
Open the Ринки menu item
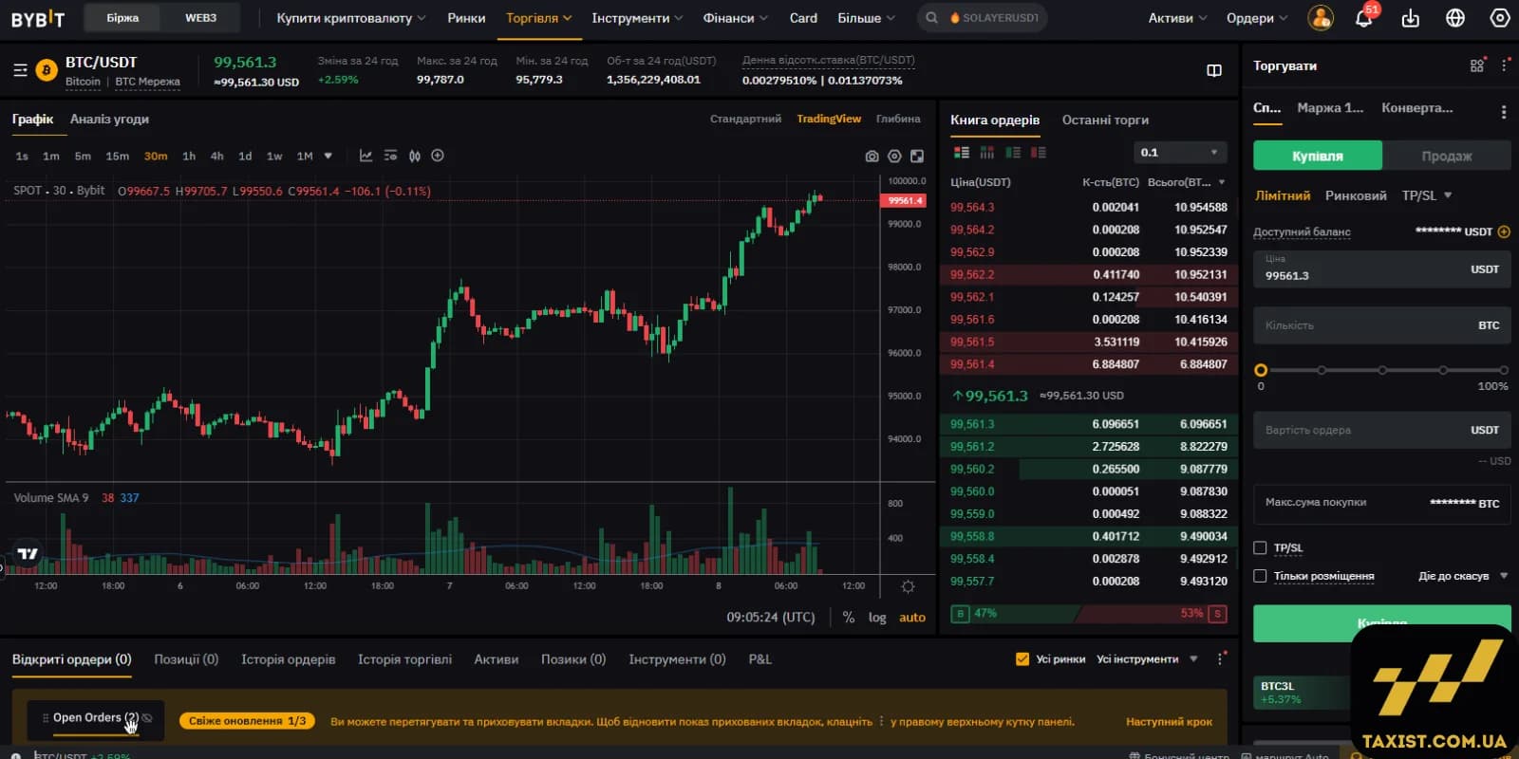point(466,18)
